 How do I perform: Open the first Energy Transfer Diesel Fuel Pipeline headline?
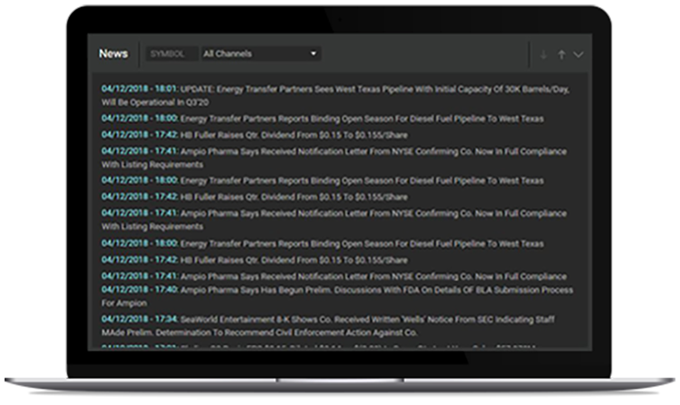coord(362,118)
